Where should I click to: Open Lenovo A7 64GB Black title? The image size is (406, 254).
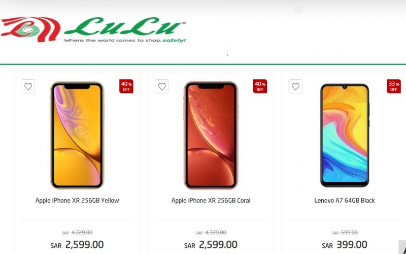coord(345,200)
